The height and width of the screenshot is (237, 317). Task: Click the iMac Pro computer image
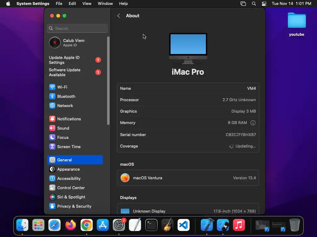pos(188,48)
